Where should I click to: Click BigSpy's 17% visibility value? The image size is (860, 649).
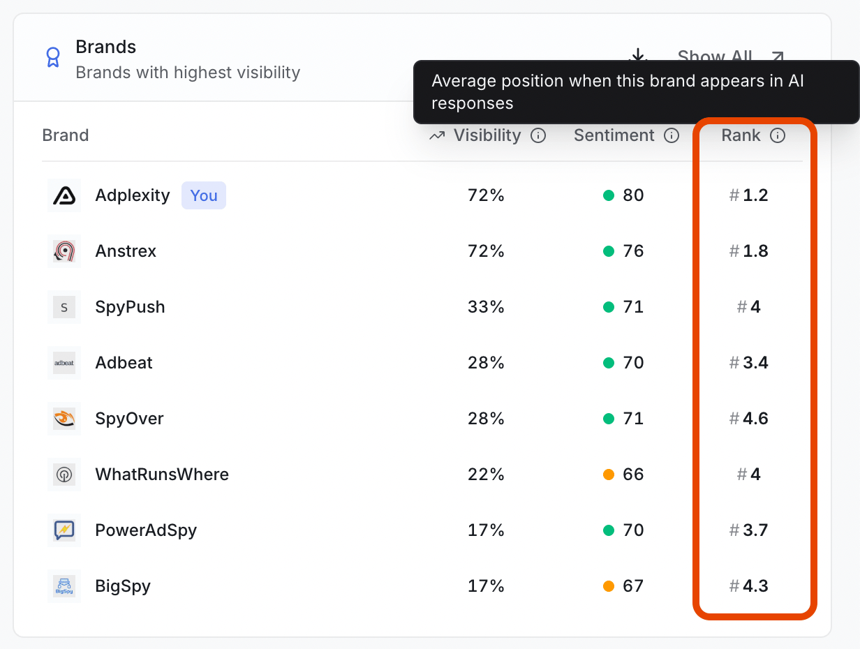[x=486, y=586]
